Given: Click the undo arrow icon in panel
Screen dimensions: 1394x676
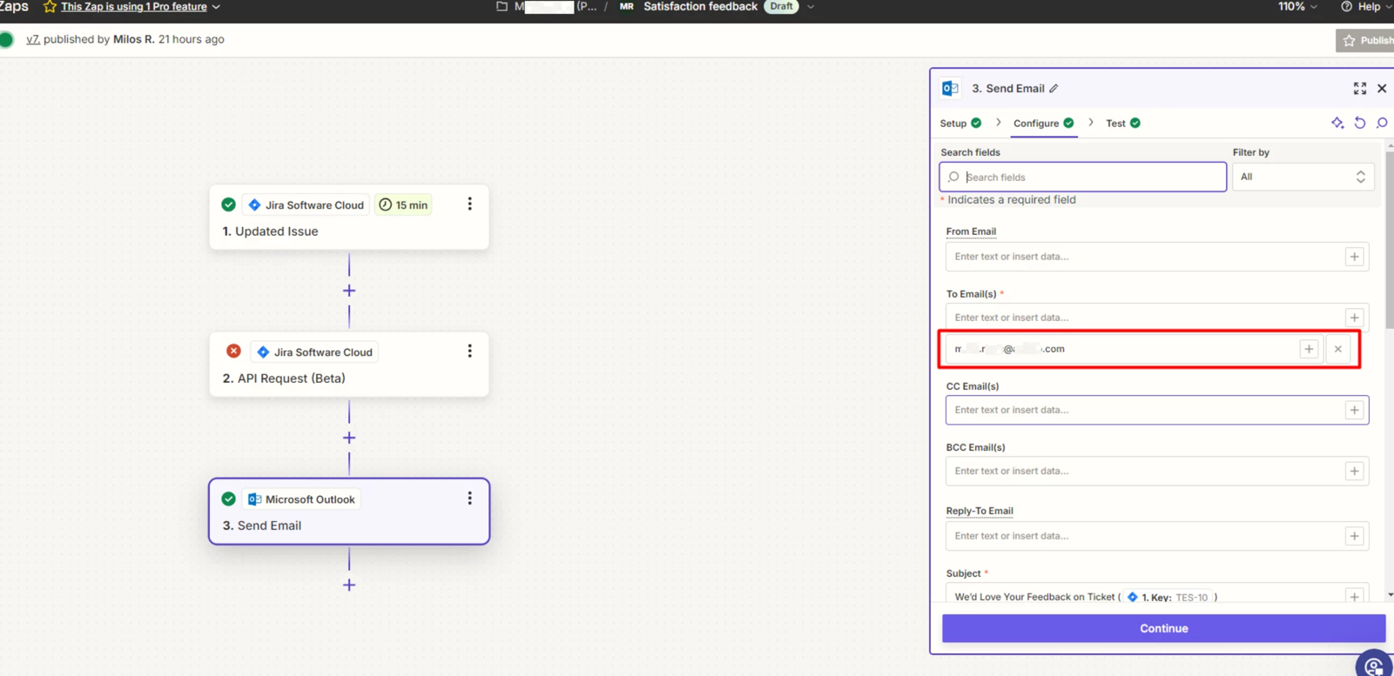Looking at the screenshot, I should tap(1359, 124).
